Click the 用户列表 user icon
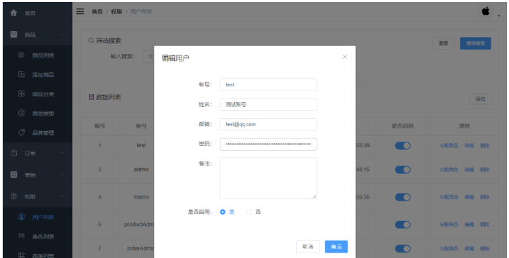The height and width of the screenshot is (258, 509). [x=22, y=217]
